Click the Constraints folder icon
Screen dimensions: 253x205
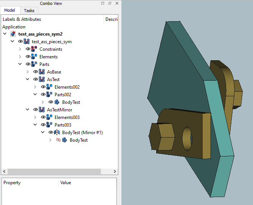click(34, 49)
